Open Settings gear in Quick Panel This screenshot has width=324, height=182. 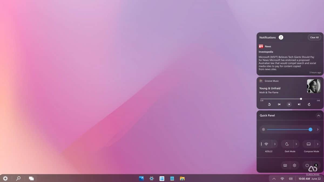pyautogui.click(x=294, y=165)
